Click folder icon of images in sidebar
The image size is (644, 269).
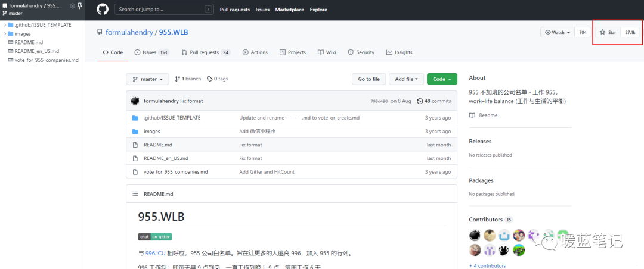pos(11,34)
